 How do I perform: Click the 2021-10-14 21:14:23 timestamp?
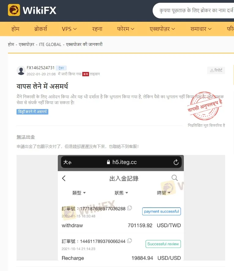[x=79, y=249]
